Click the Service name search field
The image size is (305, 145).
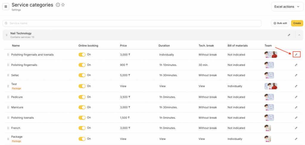coord(132,23)
